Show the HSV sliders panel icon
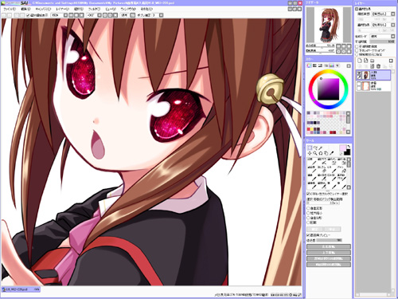The width and height of the screenshot is (398, 299). click(x=320, y=65)
